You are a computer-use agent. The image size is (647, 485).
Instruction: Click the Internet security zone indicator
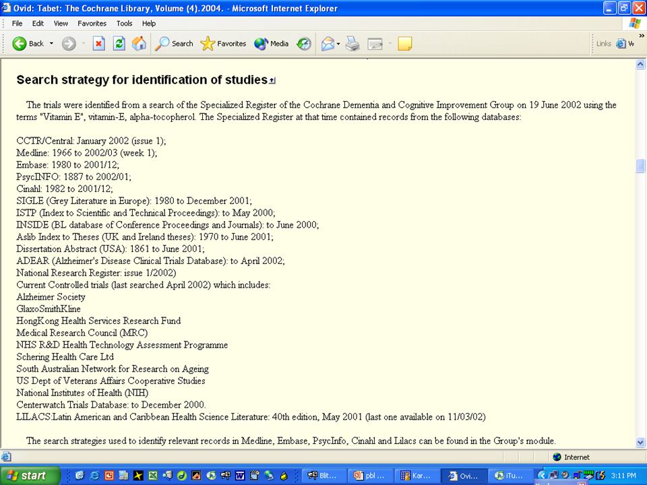pos(571,457)
